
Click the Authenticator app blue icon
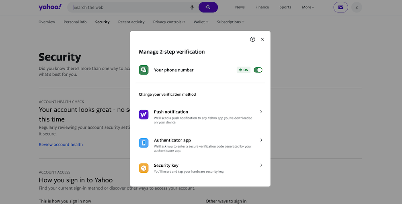[x=144, y=143]
